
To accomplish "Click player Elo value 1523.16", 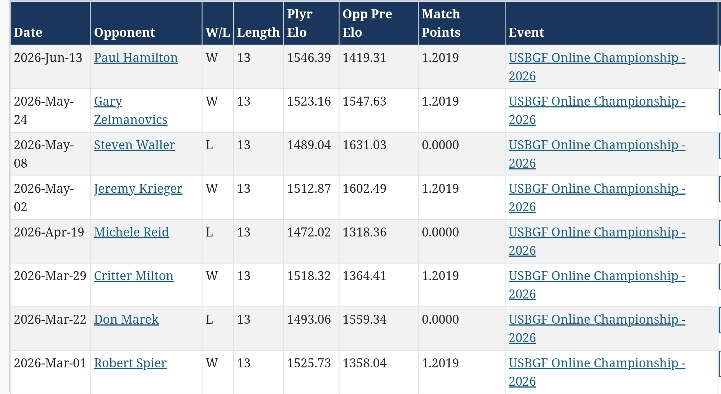I will [309, 101].
